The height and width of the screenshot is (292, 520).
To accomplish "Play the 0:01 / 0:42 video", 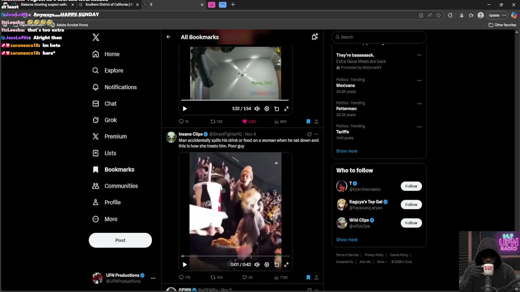I will click(x=185, y=264).
